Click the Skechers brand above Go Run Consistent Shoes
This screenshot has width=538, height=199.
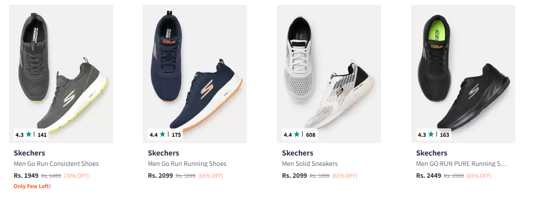29,153
